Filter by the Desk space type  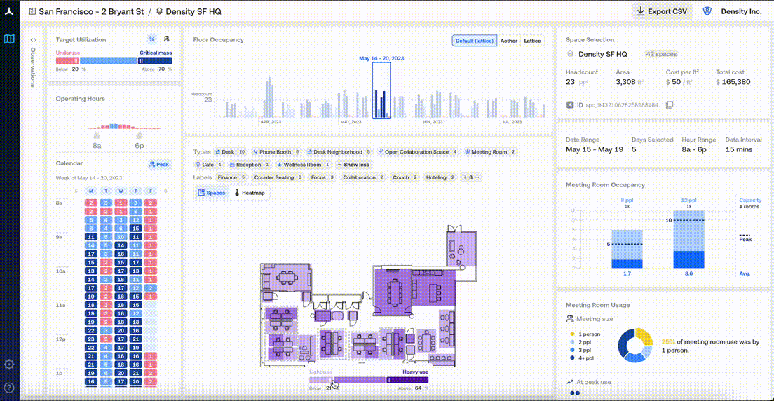(231, 152)
